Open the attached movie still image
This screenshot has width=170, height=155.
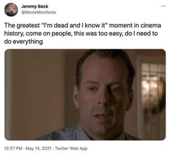click(85, 95)
